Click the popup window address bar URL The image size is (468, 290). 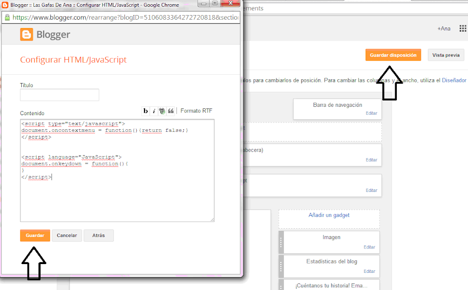[125, 18]
